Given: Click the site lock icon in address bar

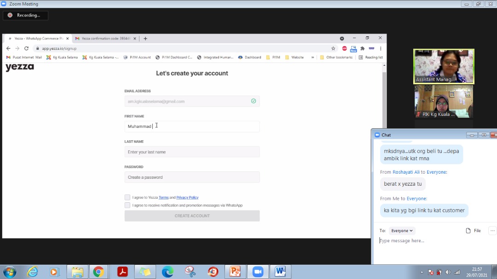Looking at the screenshot, I should pos(37,48).
